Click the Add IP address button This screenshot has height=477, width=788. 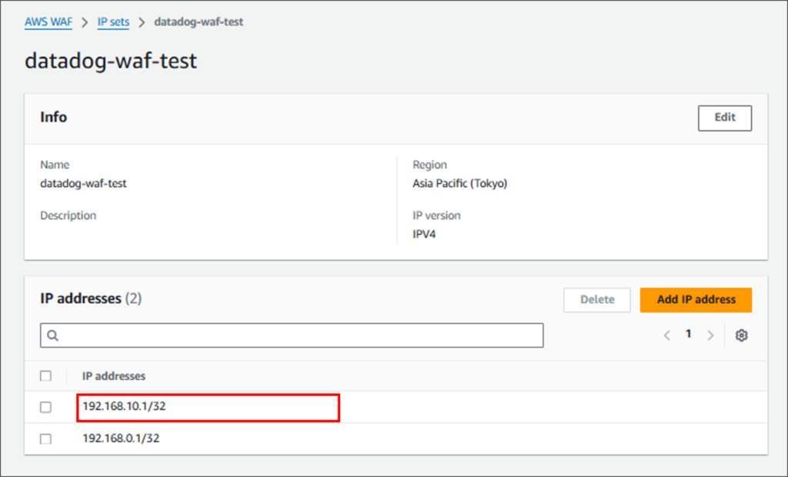[696, 300]
